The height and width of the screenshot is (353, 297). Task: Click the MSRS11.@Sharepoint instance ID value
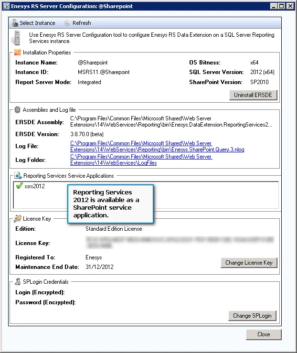pyautogui.click(x=104, y=72)
